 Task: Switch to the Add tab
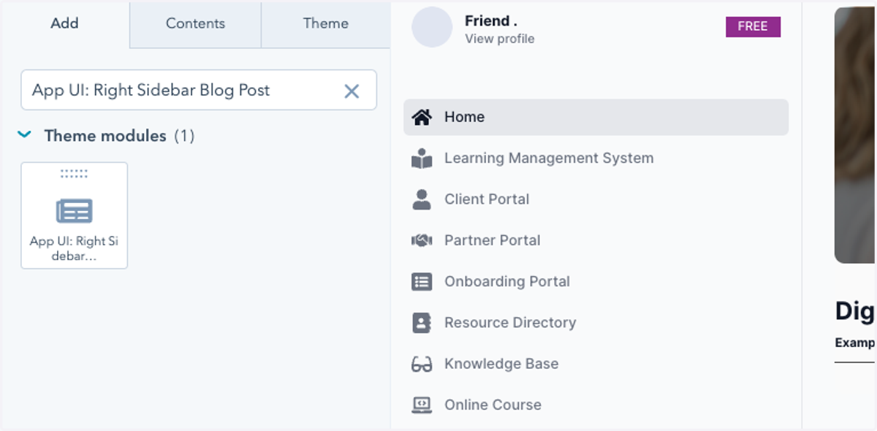click(65, 24)
